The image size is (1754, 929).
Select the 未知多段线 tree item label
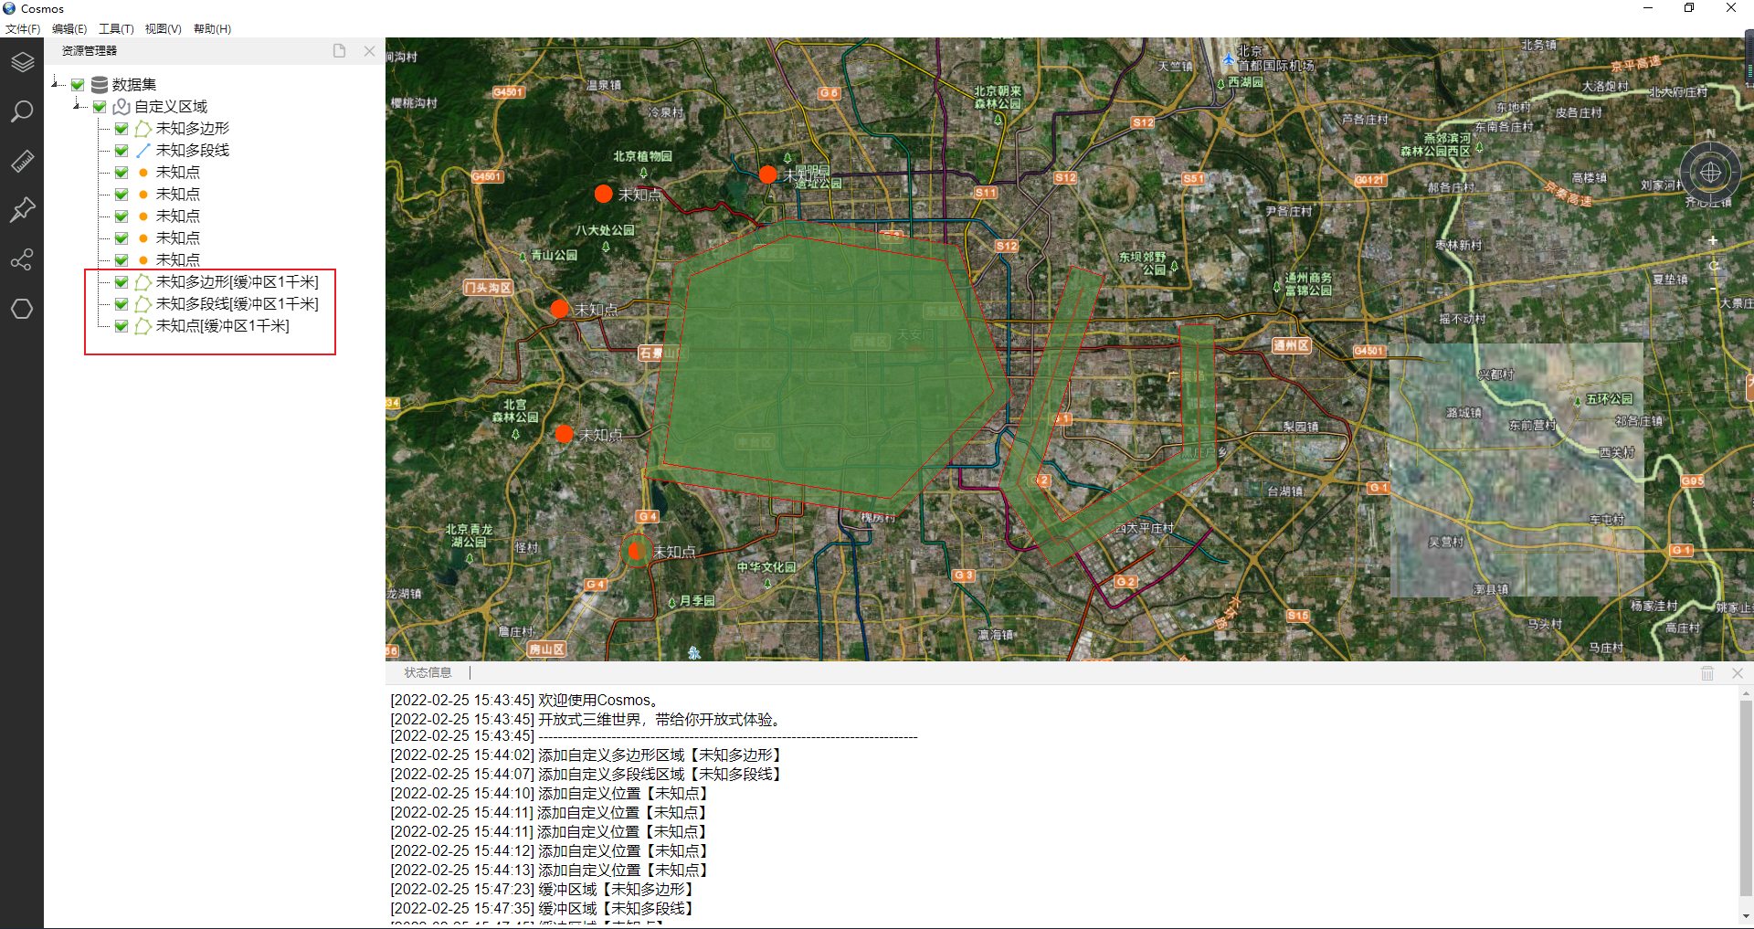[x=193, y=151]
